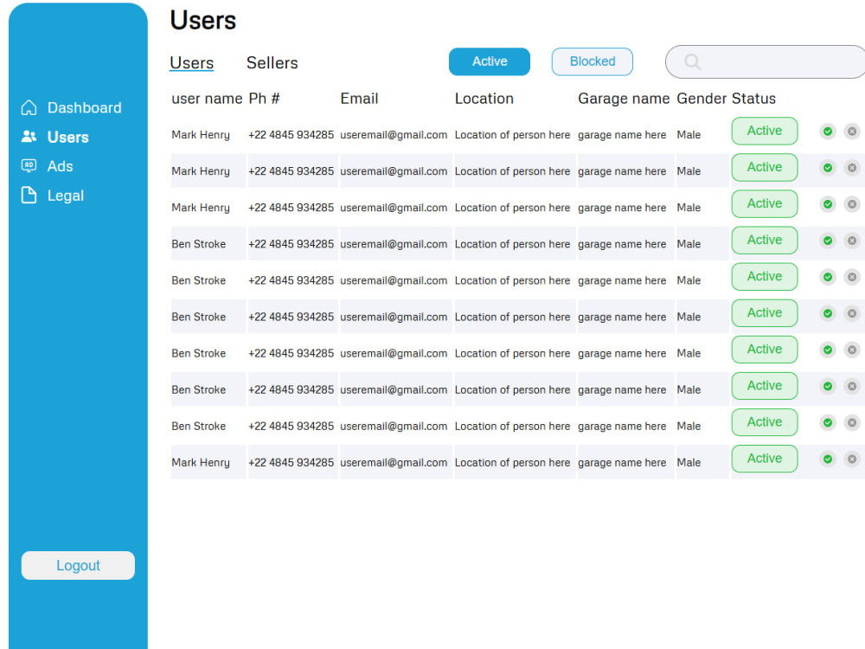This screenshot has height=649, width=865.
Task: Click grey X icon in sixth row
Action: point(852,313)
